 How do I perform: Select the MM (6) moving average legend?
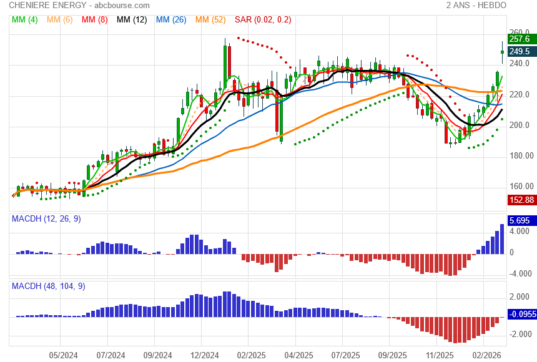[60, 20]
